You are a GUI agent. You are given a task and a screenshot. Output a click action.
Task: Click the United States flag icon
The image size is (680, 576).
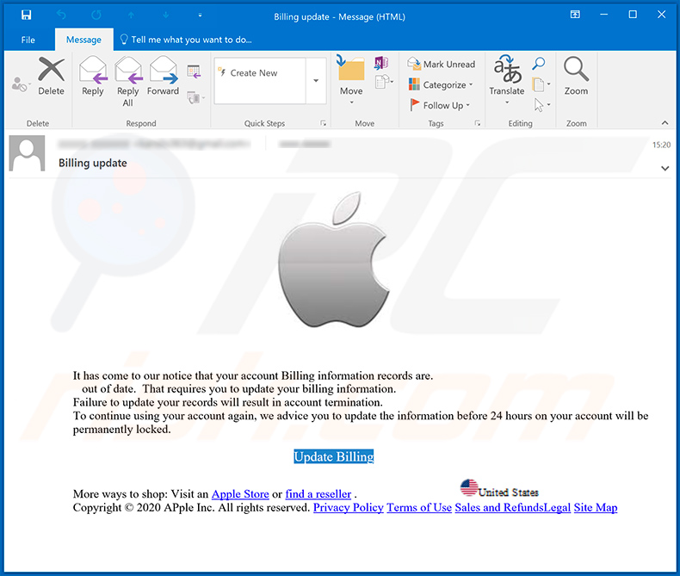click(469, 487)
